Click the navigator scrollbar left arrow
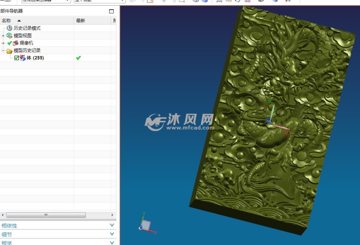 [3, 215]
